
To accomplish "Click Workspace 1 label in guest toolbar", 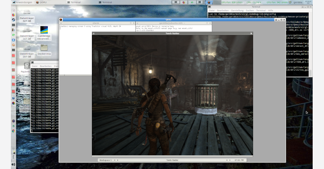I will pyautogui.click(x=105, y=160).
